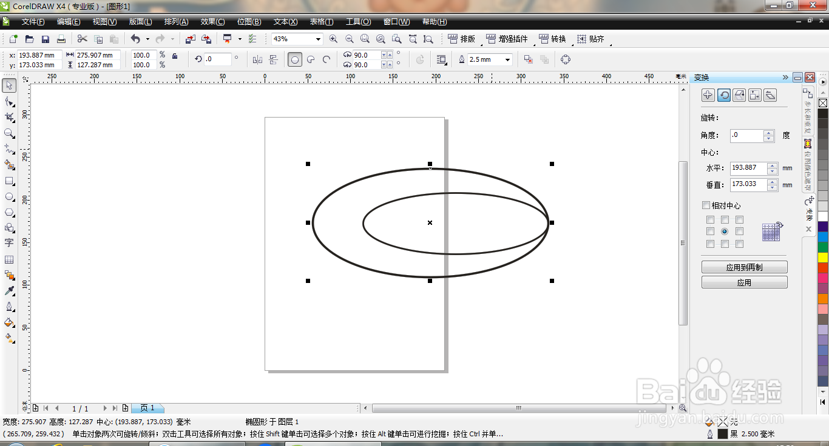The image size is (829, 446).
Task: Select the Crop tool in toolbox
Action: [9, 117]
